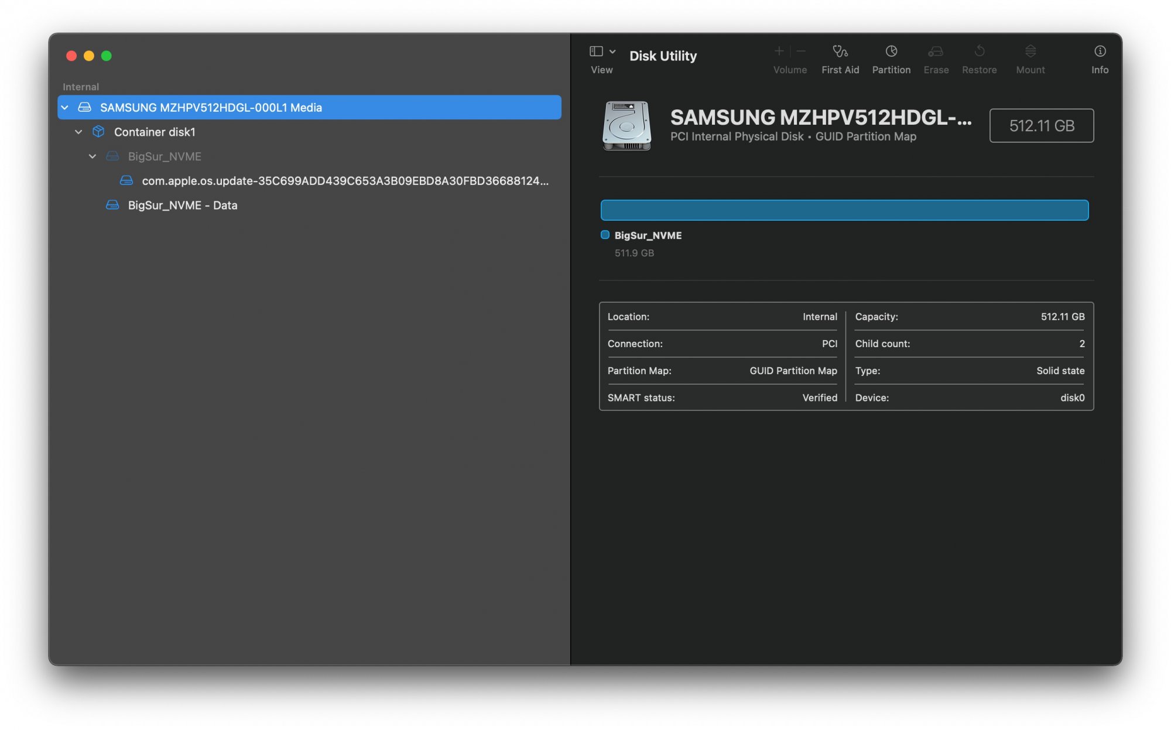Collapse the SAMSUNG Media disk tree
Image resolution: width=1171 pixels, height=730 pixels.
[65, 108]
